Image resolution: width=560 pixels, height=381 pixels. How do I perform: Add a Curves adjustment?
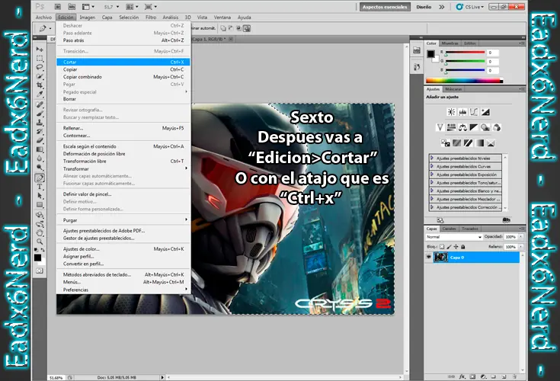[474, 112]
